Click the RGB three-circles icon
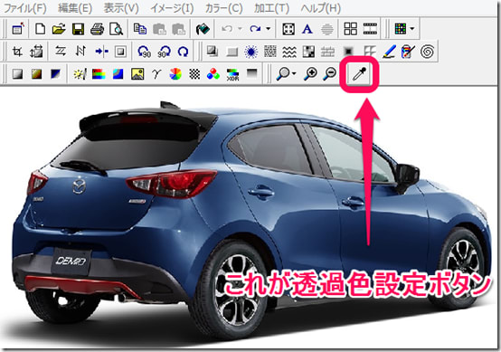Image resolution: width=501 pixels, height=352 pixels. [213, 74]
